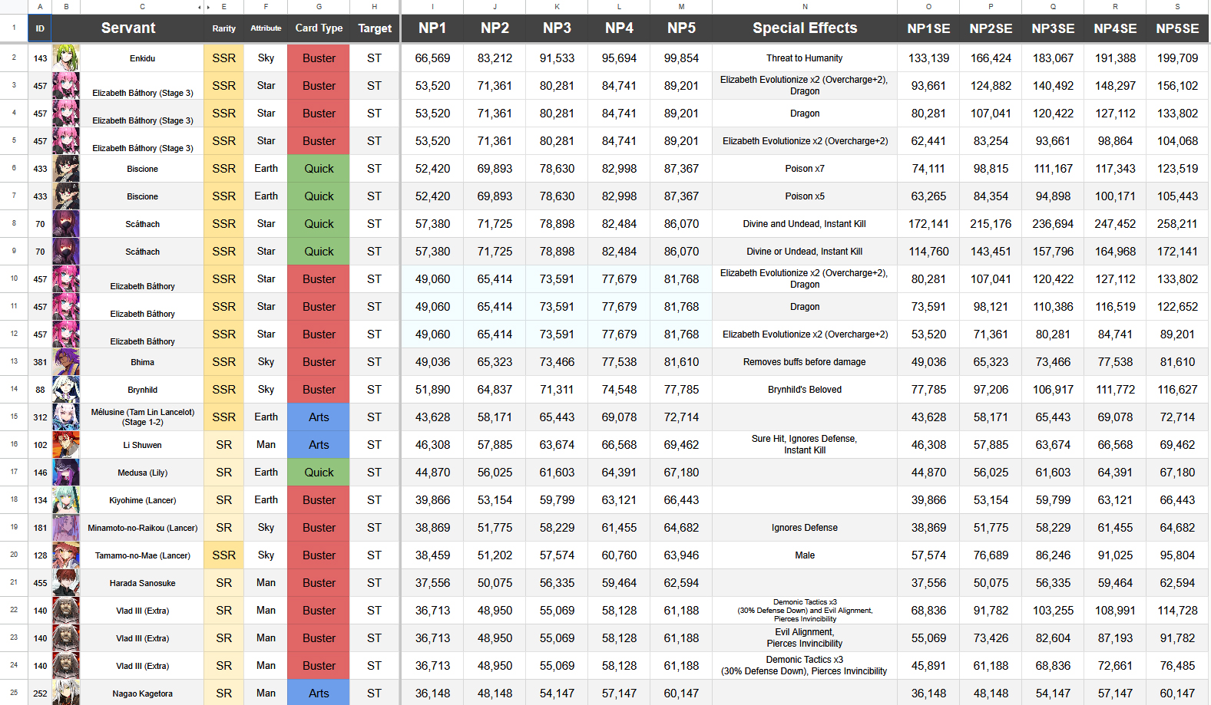Click the 72,714 NP5 value for Mélusine

pyautogui.click(x=681, y=417)
